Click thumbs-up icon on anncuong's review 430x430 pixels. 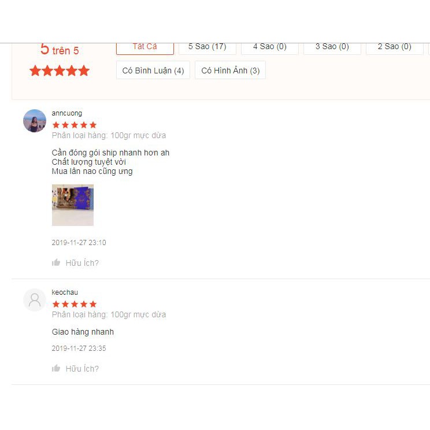pyautogui.click(x=56, y=262)
